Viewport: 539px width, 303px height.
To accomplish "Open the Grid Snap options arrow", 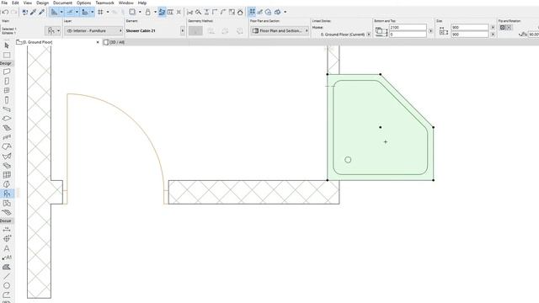I will pos(108,12).
